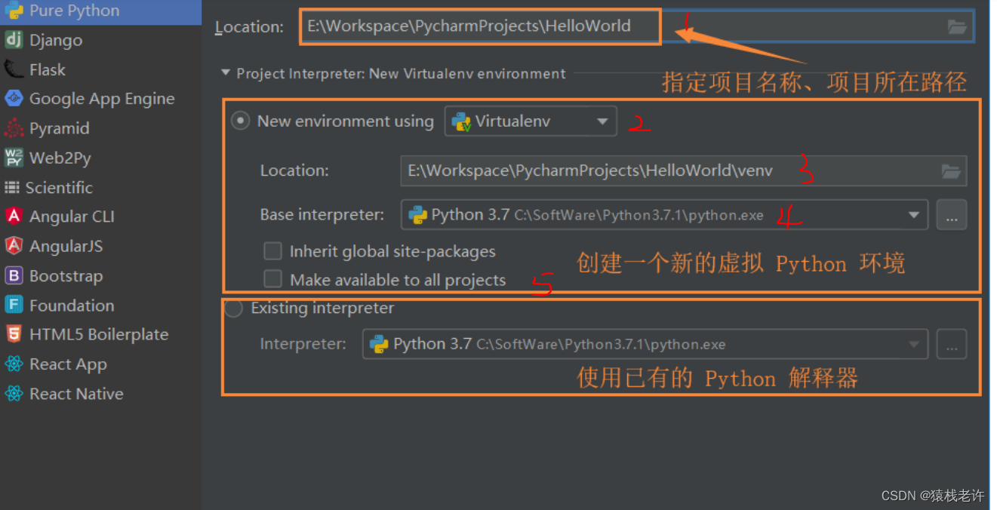Select AngularJS project type

click(66, 246)
